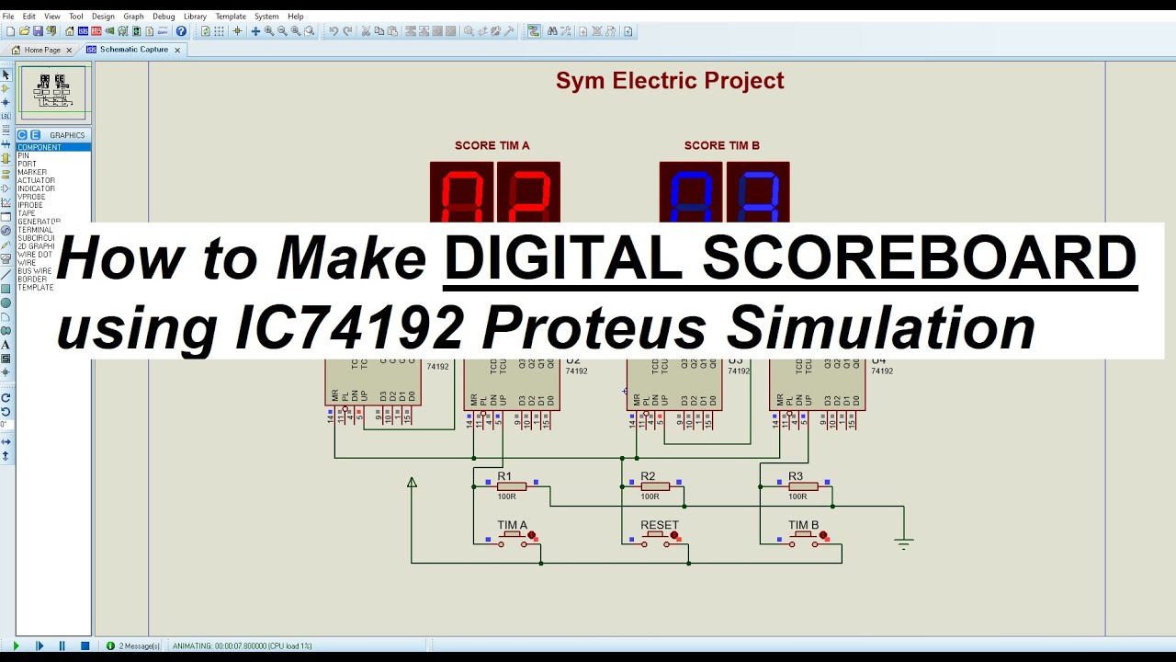Toggle the wire autorouter icon
This screenshot has height=662, width=1176.
click(x=534, y=31)
